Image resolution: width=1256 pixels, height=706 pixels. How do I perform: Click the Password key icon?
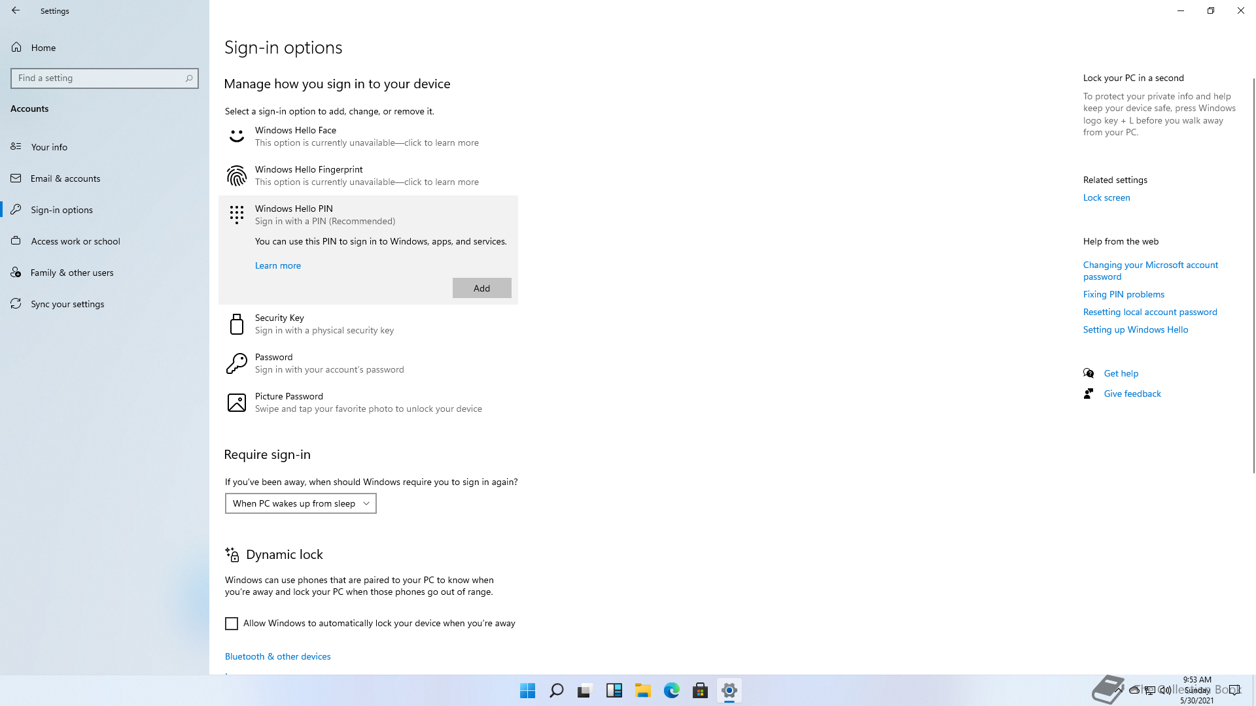pos(236,363)
